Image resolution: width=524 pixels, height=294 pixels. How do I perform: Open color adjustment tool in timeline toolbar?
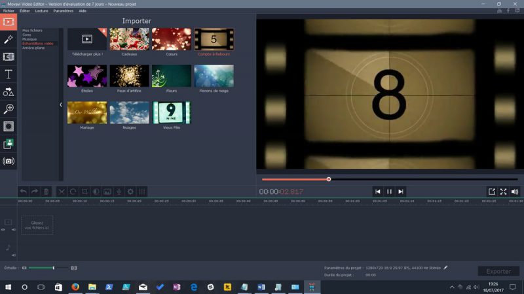click(x=96, y=191)
